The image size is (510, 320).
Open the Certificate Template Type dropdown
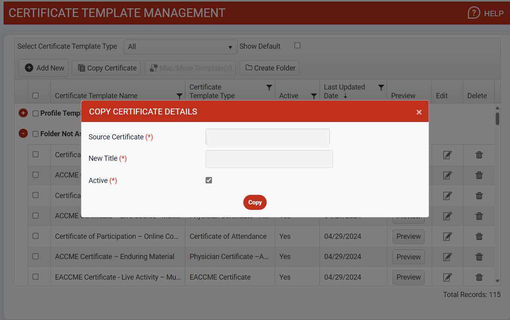tap(180, 47)
